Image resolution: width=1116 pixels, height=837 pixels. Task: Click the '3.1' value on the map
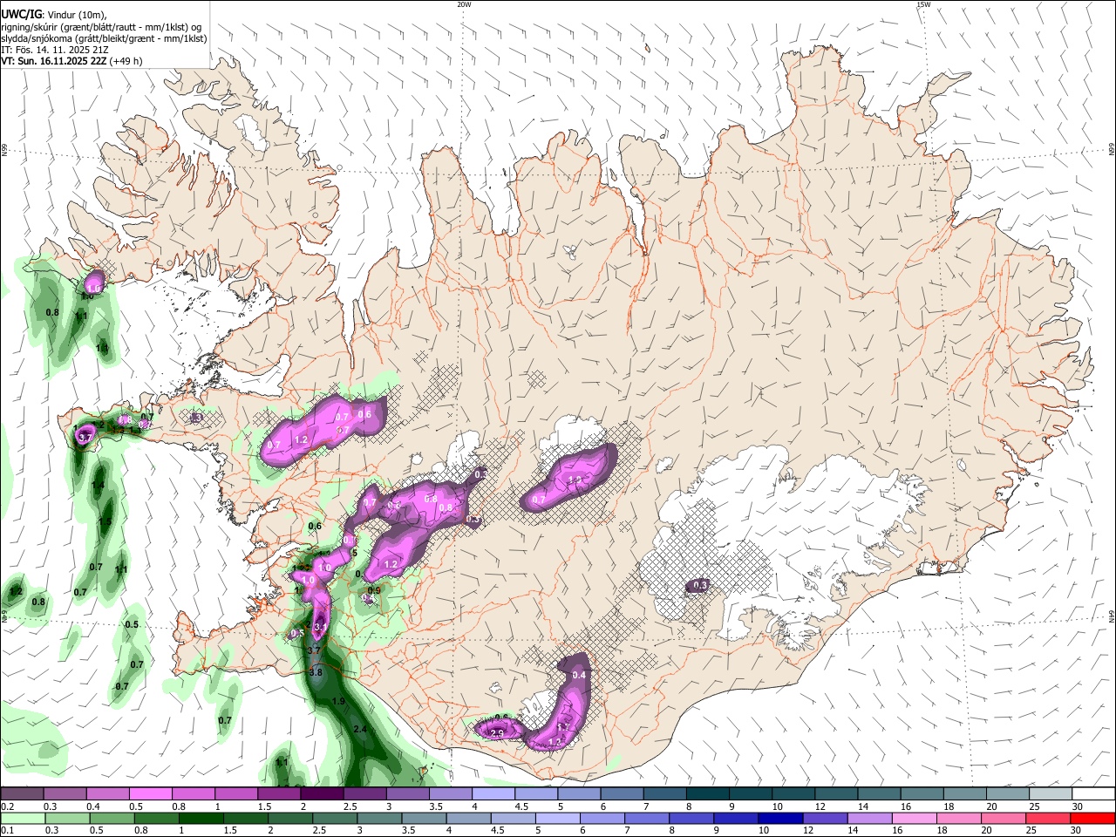(320, 627)
